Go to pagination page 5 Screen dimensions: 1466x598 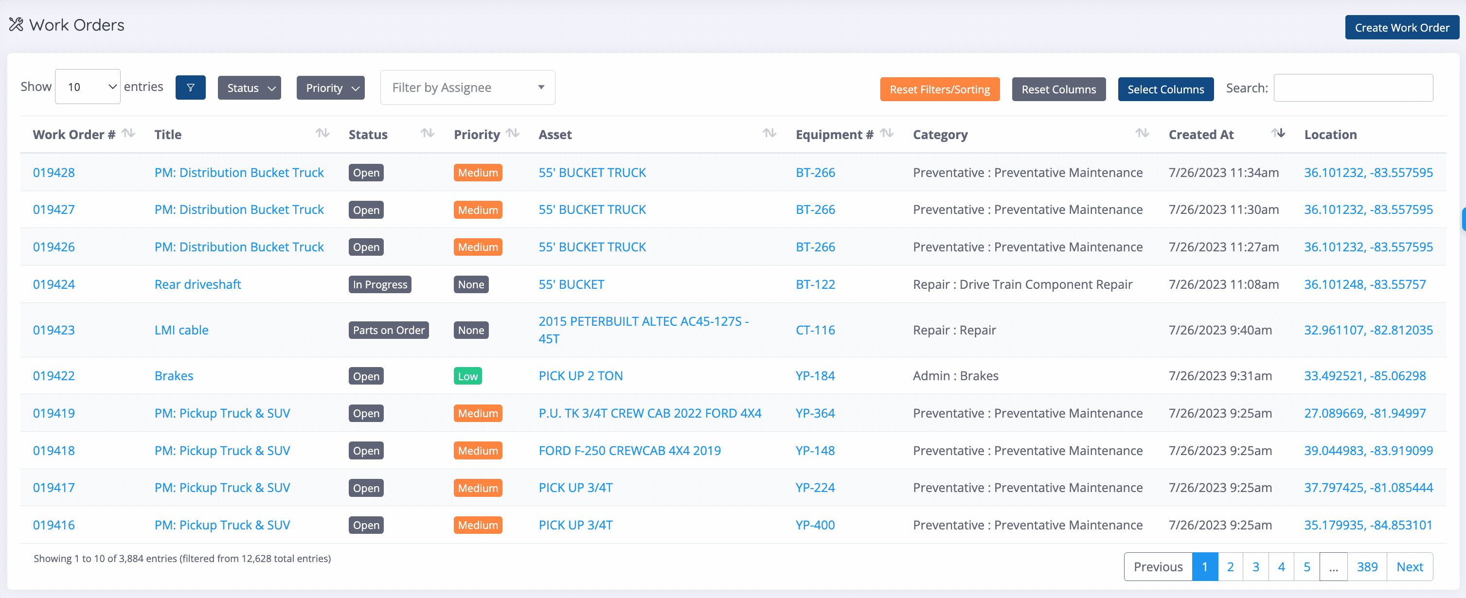click(1307, 567)
